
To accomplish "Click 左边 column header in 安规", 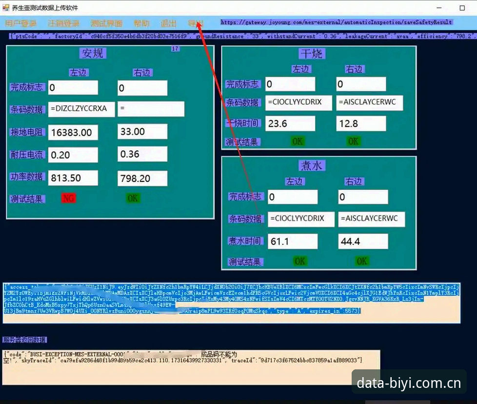I will pos(78,73).
